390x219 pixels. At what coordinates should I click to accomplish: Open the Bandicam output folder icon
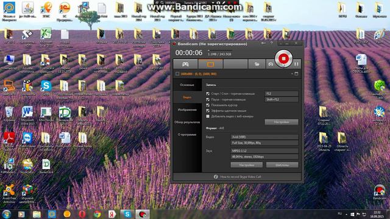(x=257, y=64)
